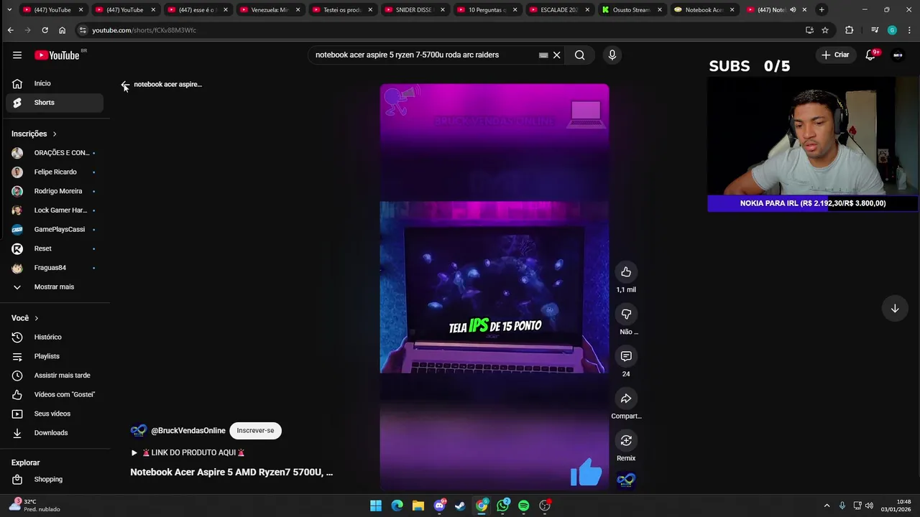Show more subscriptions with Mostrar mais

54,287
